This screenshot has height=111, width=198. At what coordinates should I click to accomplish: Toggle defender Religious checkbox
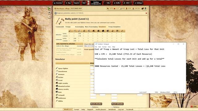[112, 107]
